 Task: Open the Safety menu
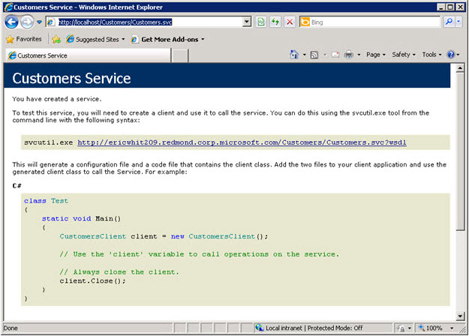pos(404,55)
